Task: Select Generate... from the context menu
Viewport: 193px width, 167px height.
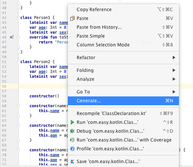Action: tap(123, 101)
